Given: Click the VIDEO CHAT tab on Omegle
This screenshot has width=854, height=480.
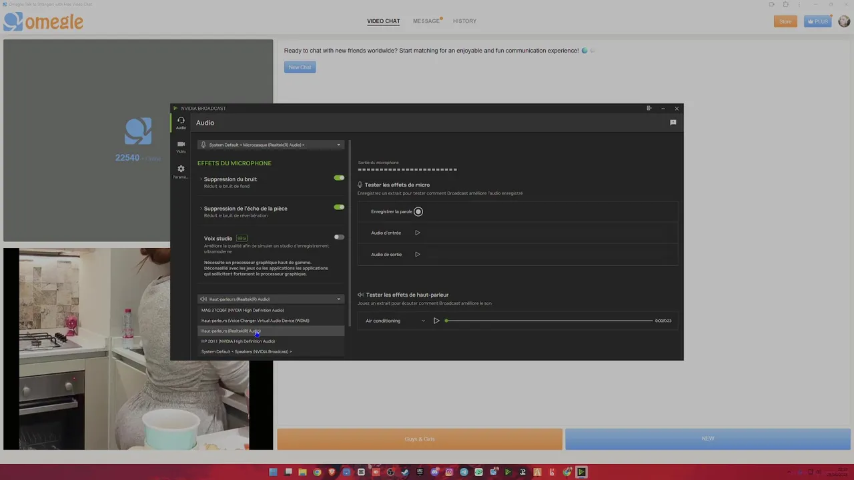Looking at the screenshot, I should pyautogui.click(x=384, y=21).
